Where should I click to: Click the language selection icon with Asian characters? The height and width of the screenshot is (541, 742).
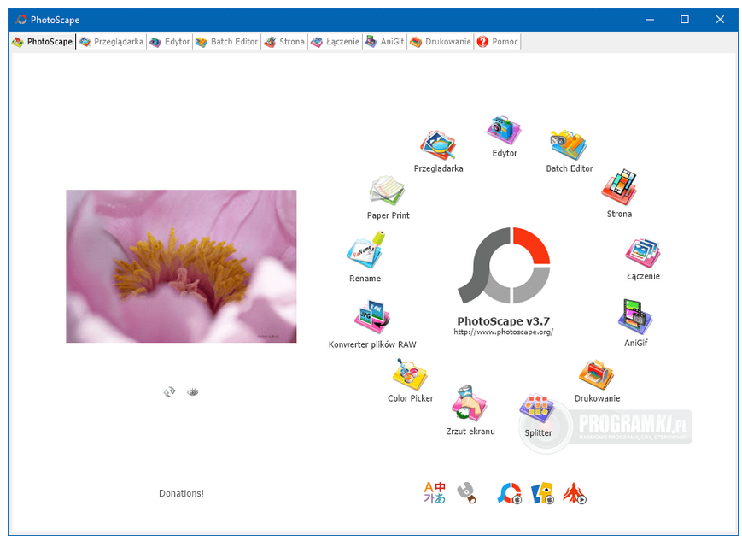coord(435,492)
